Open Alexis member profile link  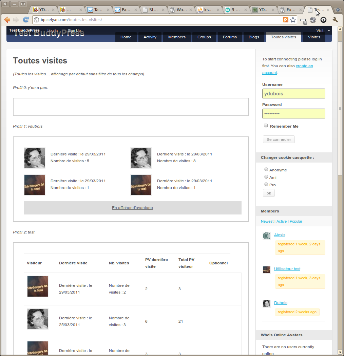pos(280,235)
